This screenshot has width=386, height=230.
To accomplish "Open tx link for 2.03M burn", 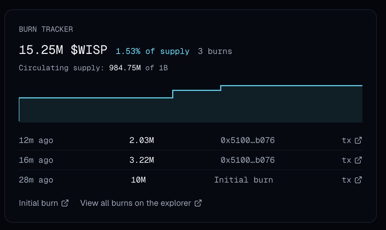I will point(352,140).
